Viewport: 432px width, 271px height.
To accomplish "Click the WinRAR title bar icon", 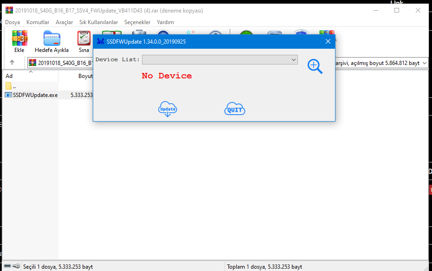I will click(9, 11).
